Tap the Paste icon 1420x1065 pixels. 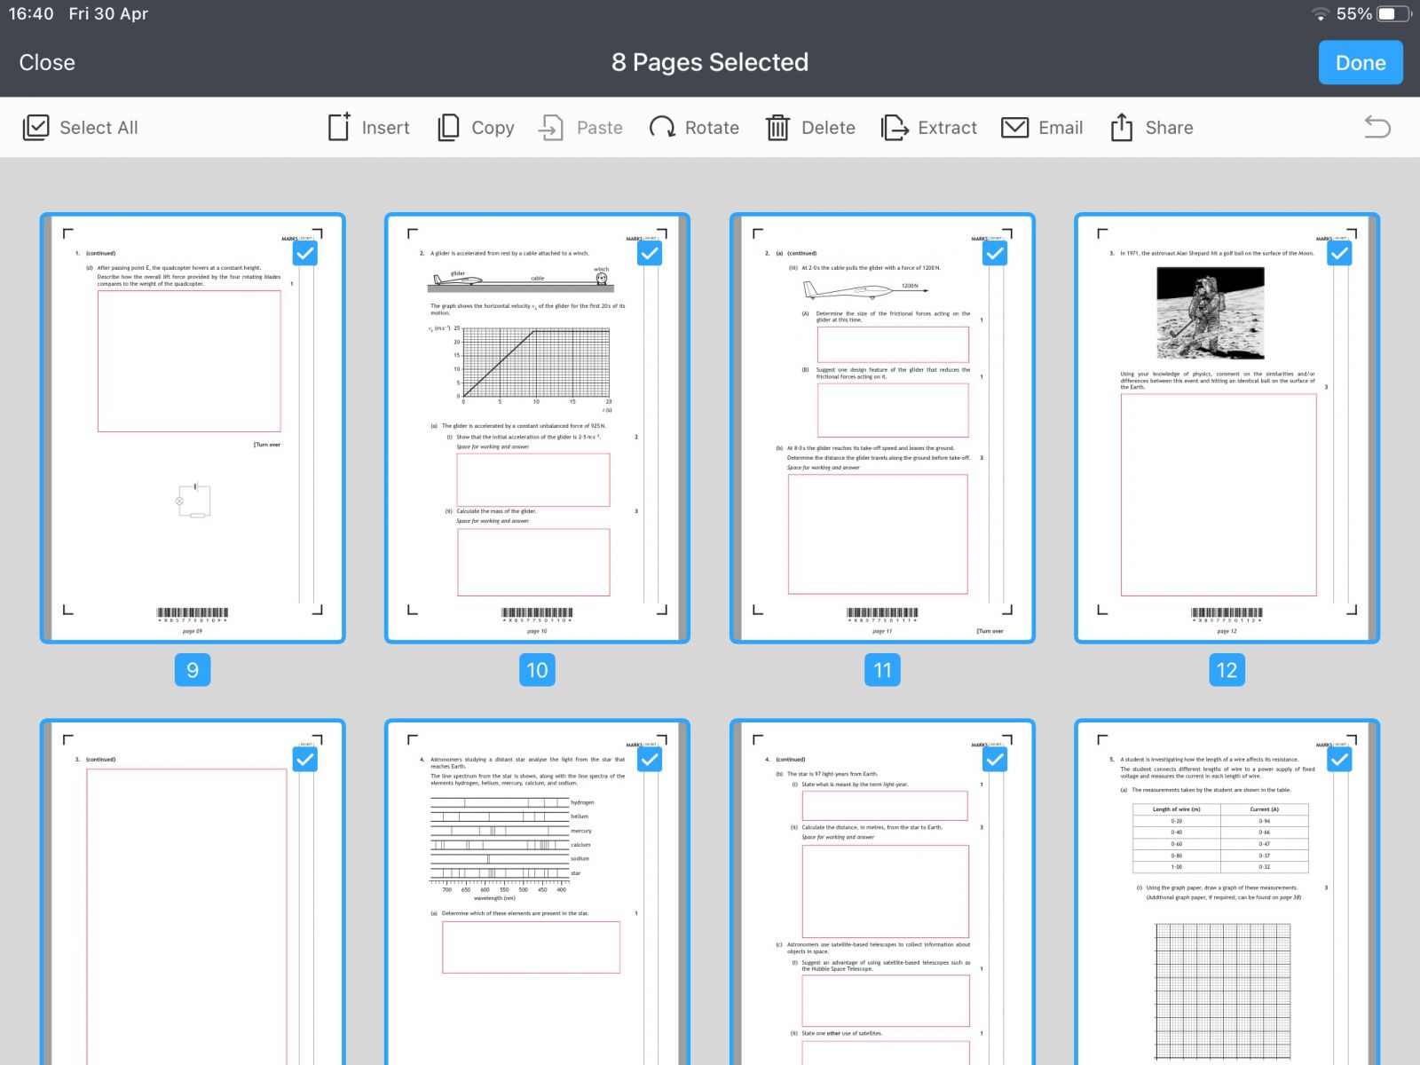click(551, 128)
